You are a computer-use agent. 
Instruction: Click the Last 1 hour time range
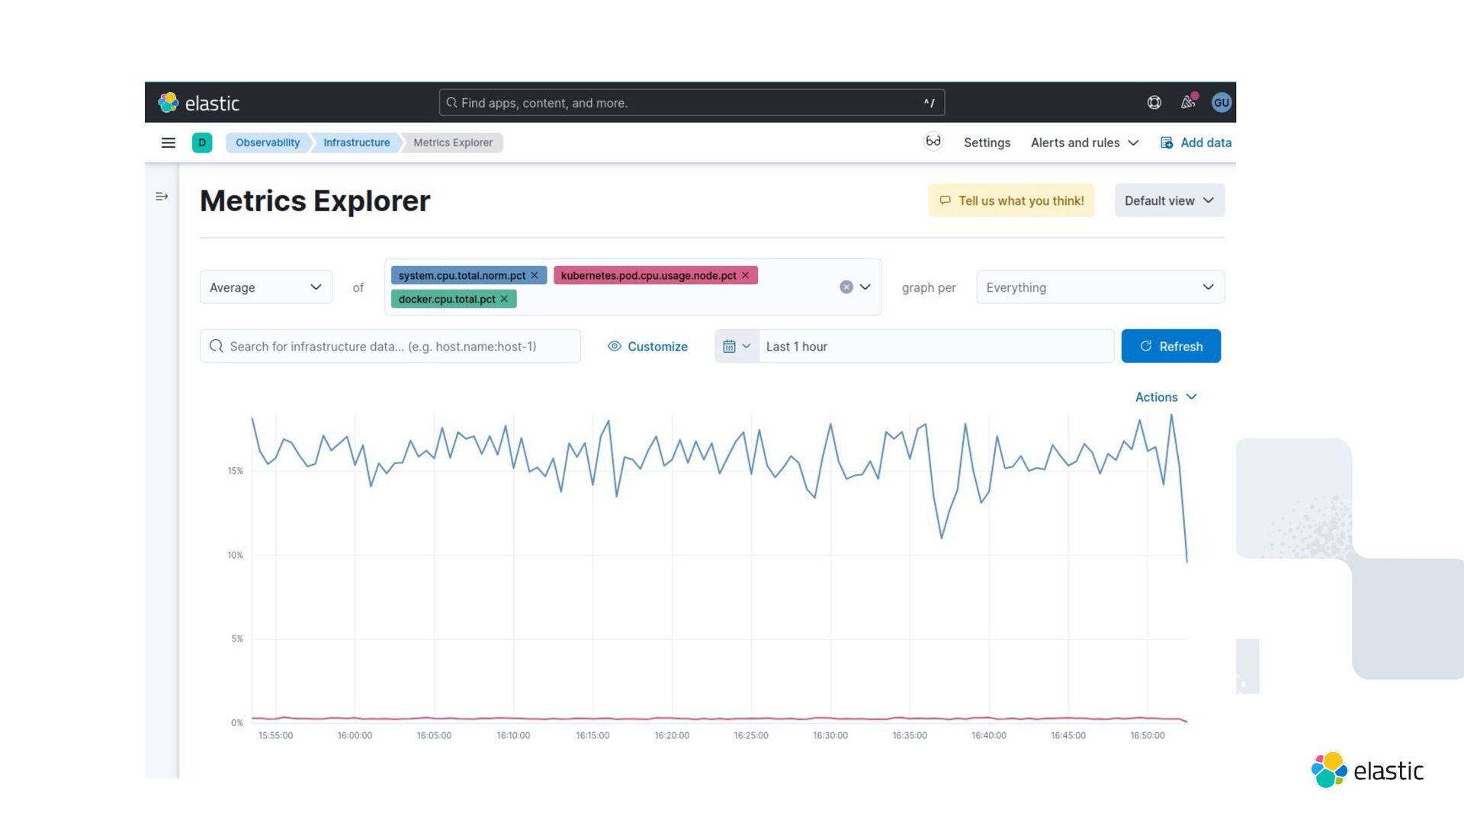(936, 346)
